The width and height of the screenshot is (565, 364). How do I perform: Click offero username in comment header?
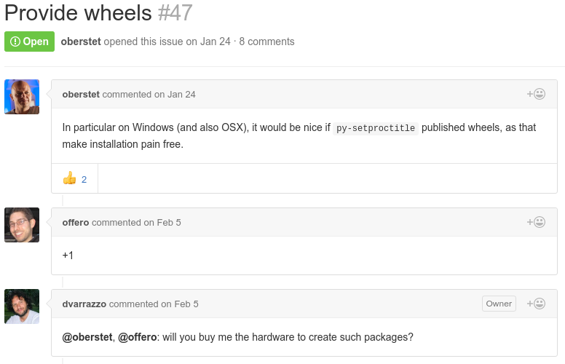click(76, 222)
